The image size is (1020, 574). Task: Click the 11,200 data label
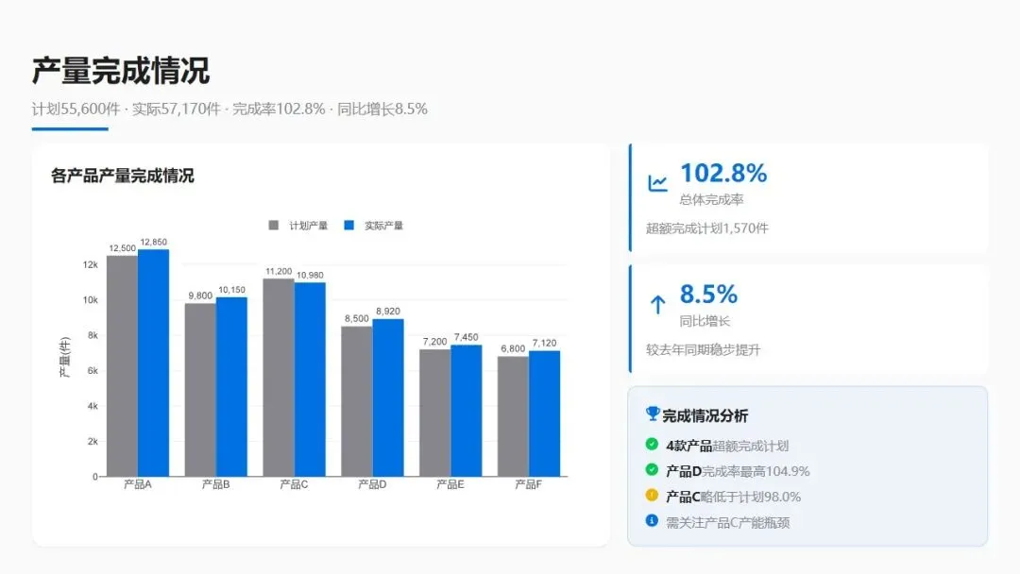(279, 272)
